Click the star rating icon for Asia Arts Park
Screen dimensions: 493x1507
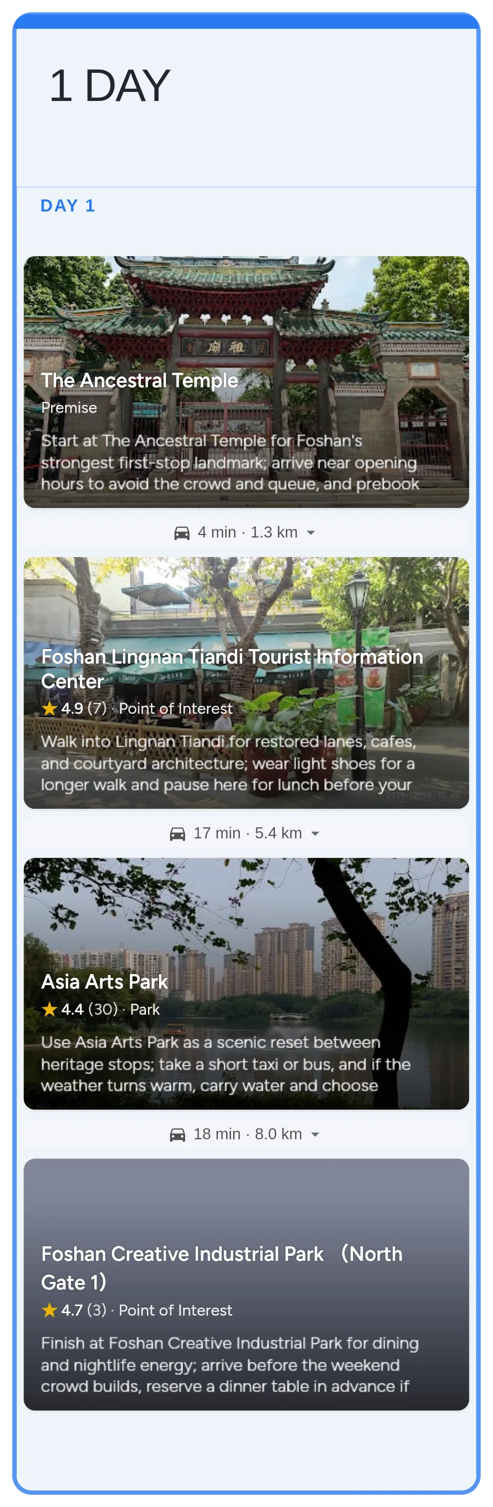[x=50, y=1009]
